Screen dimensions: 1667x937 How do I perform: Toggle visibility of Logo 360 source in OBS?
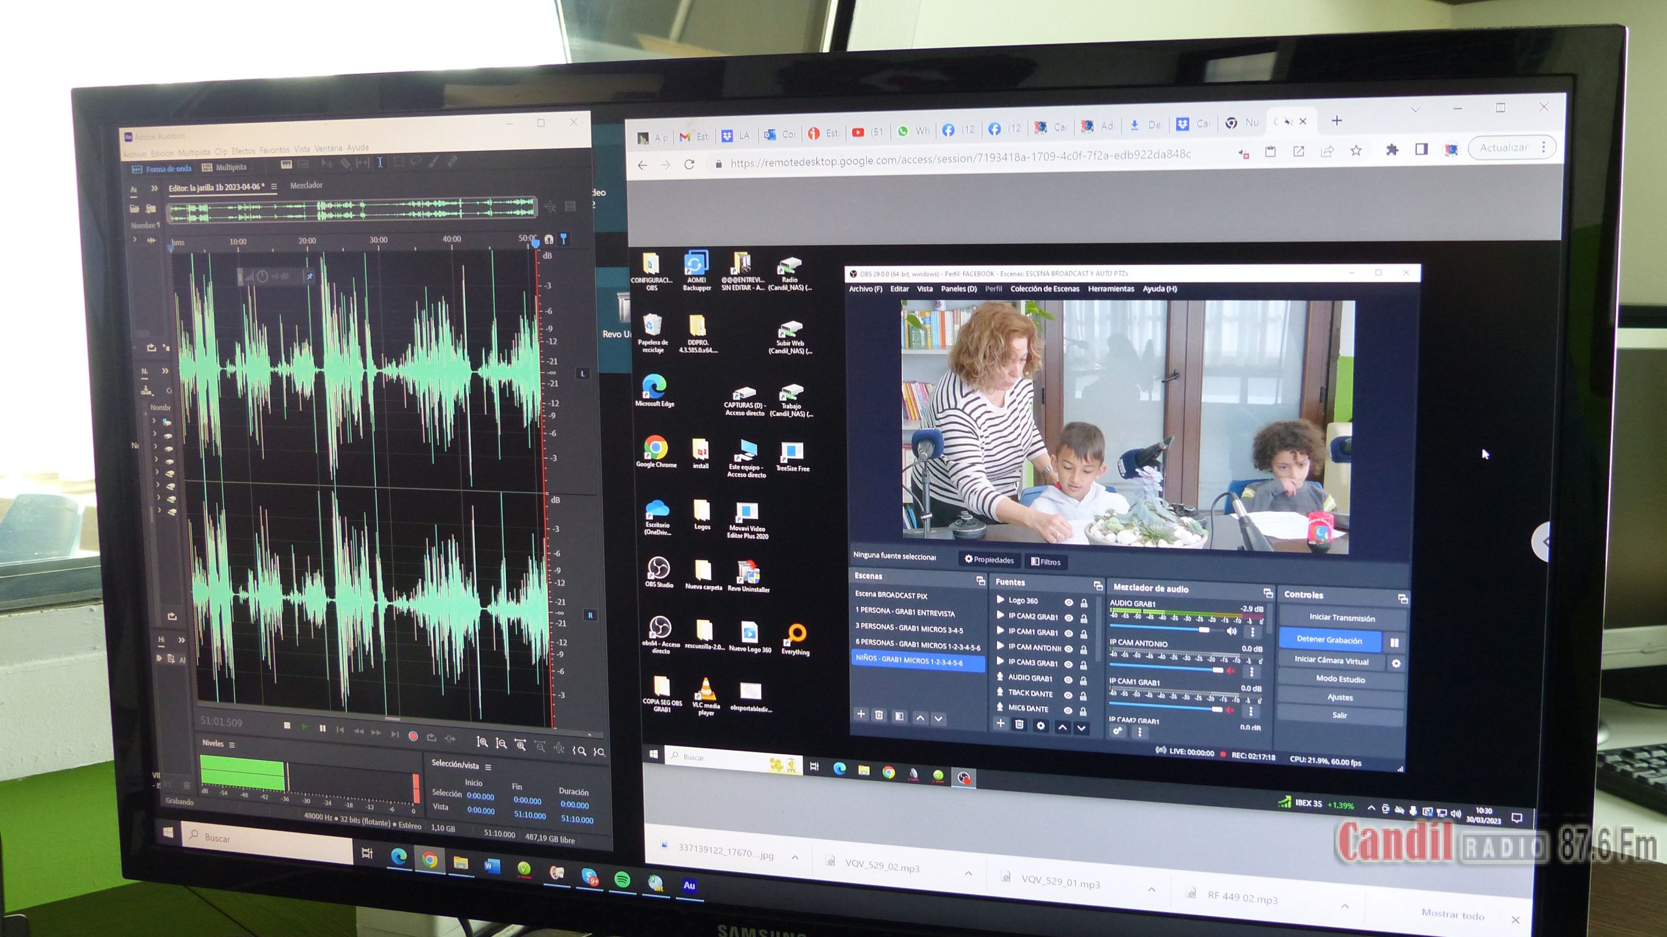click(1069, 602)
